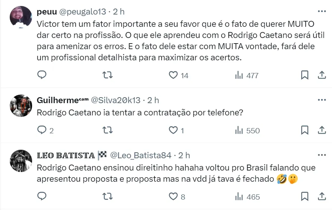The height and width of the screenshot is (210, 332).
Task: Click Guilherme's profile avatar
Action: click(x=21, y=105)
